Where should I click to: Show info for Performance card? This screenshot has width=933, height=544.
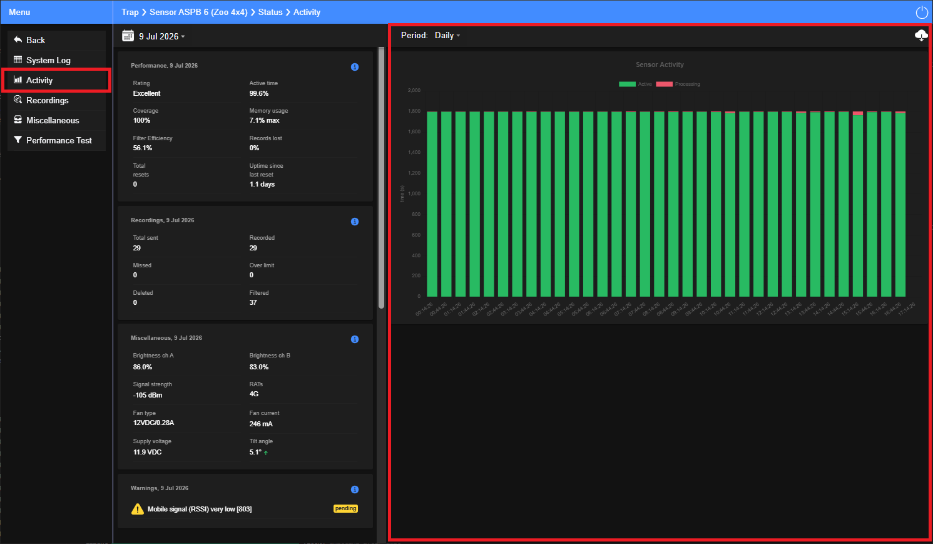(x=355, y=67)
